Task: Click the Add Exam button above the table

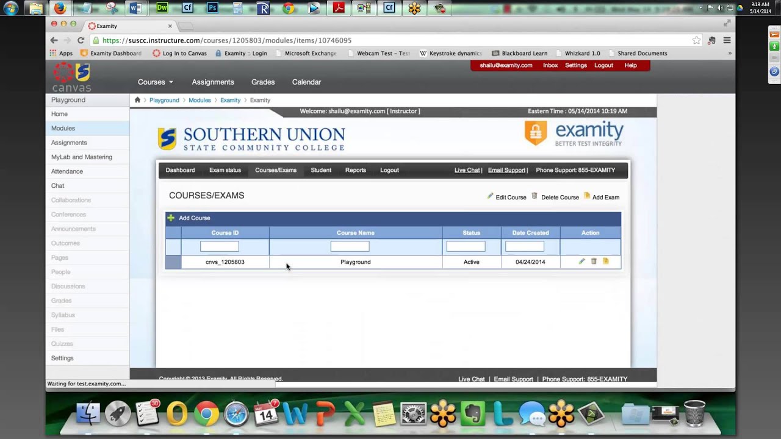Action: (602, 197)
